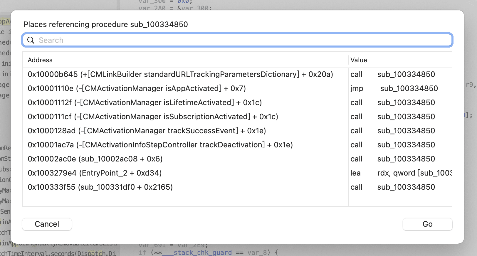Viewport: 477px width, 256px height.
Task: Select the 0x10001ac7a trackDeactivation row
Action: pyautogui.click(x=237, y=145)
